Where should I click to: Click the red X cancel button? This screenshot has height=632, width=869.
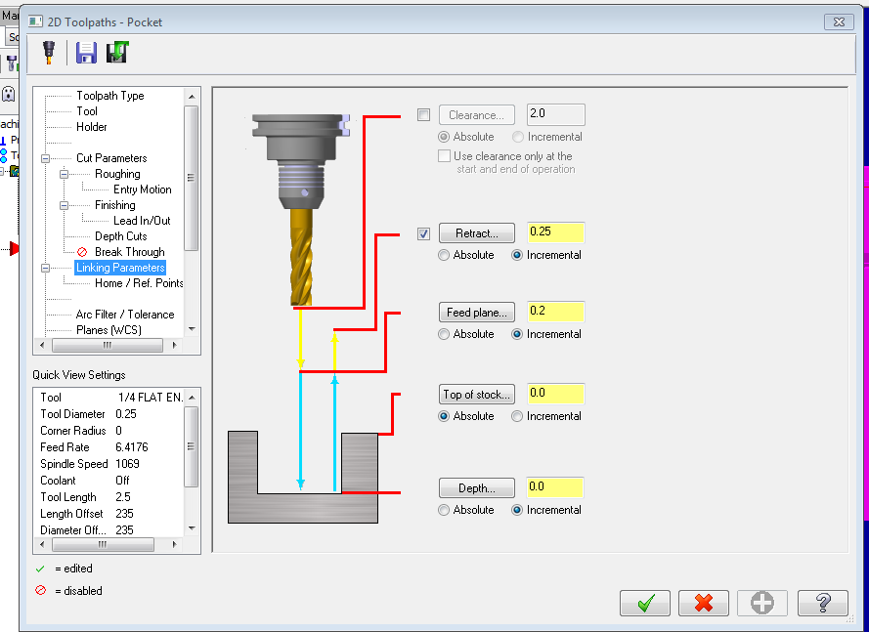tap(704, 604)
